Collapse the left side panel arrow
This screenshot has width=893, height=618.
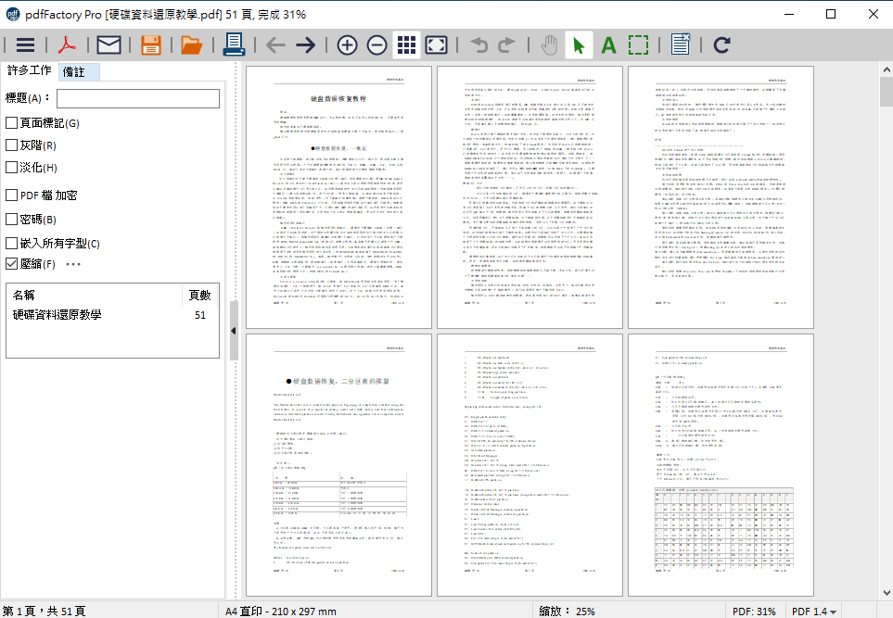234,331
